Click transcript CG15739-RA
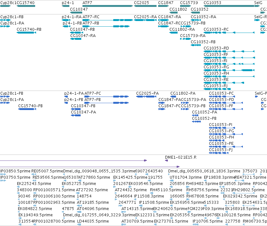267x226 pixels. click(x=186, y=39)
